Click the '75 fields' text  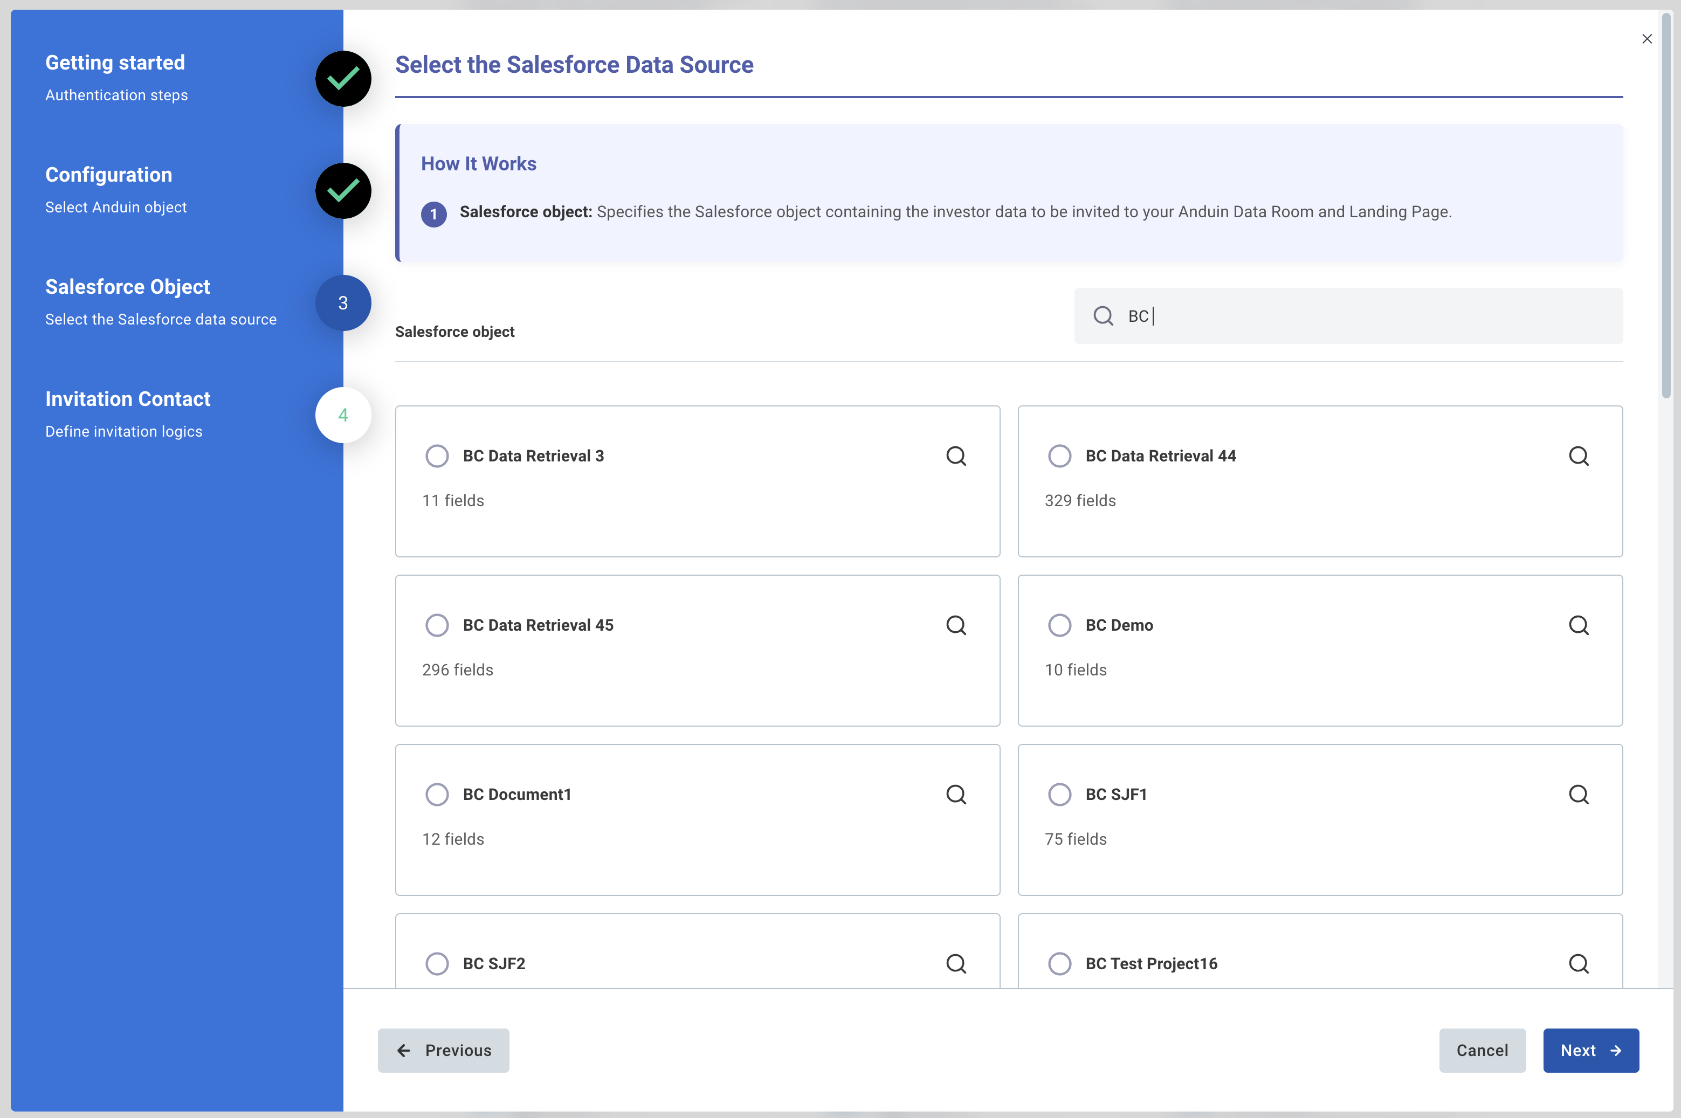[x=1076, y=839]
